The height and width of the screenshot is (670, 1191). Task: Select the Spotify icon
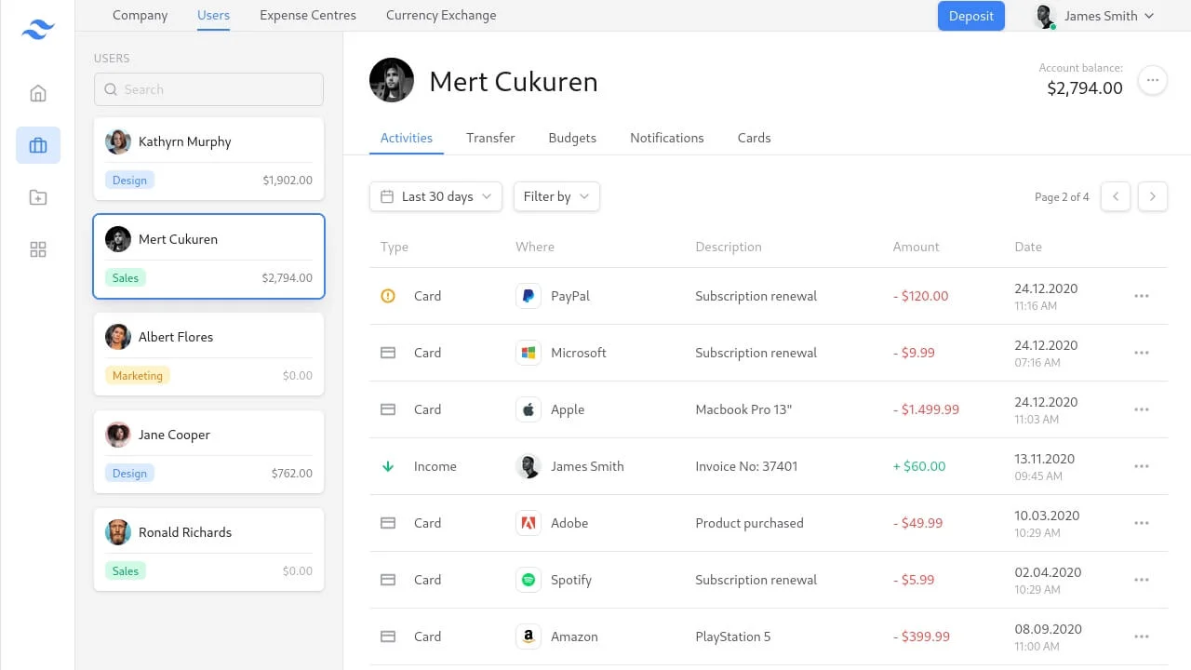tap(529, 579)
